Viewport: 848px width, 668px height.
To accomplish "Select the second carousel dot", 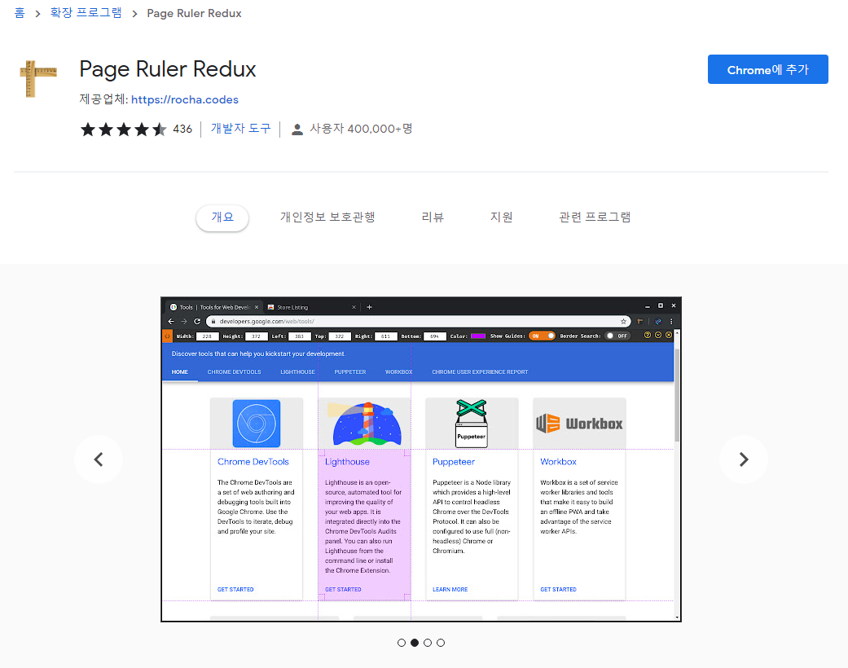I will click(x=415, y=643).
